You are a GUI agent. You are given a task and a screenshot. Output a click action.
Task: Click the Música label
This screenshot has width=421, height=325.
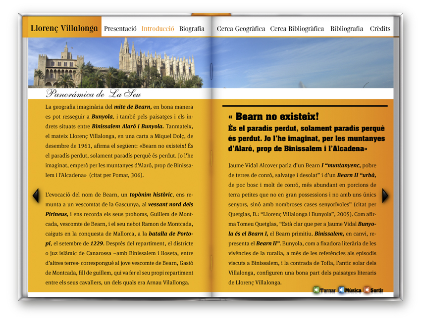[353, 290]
